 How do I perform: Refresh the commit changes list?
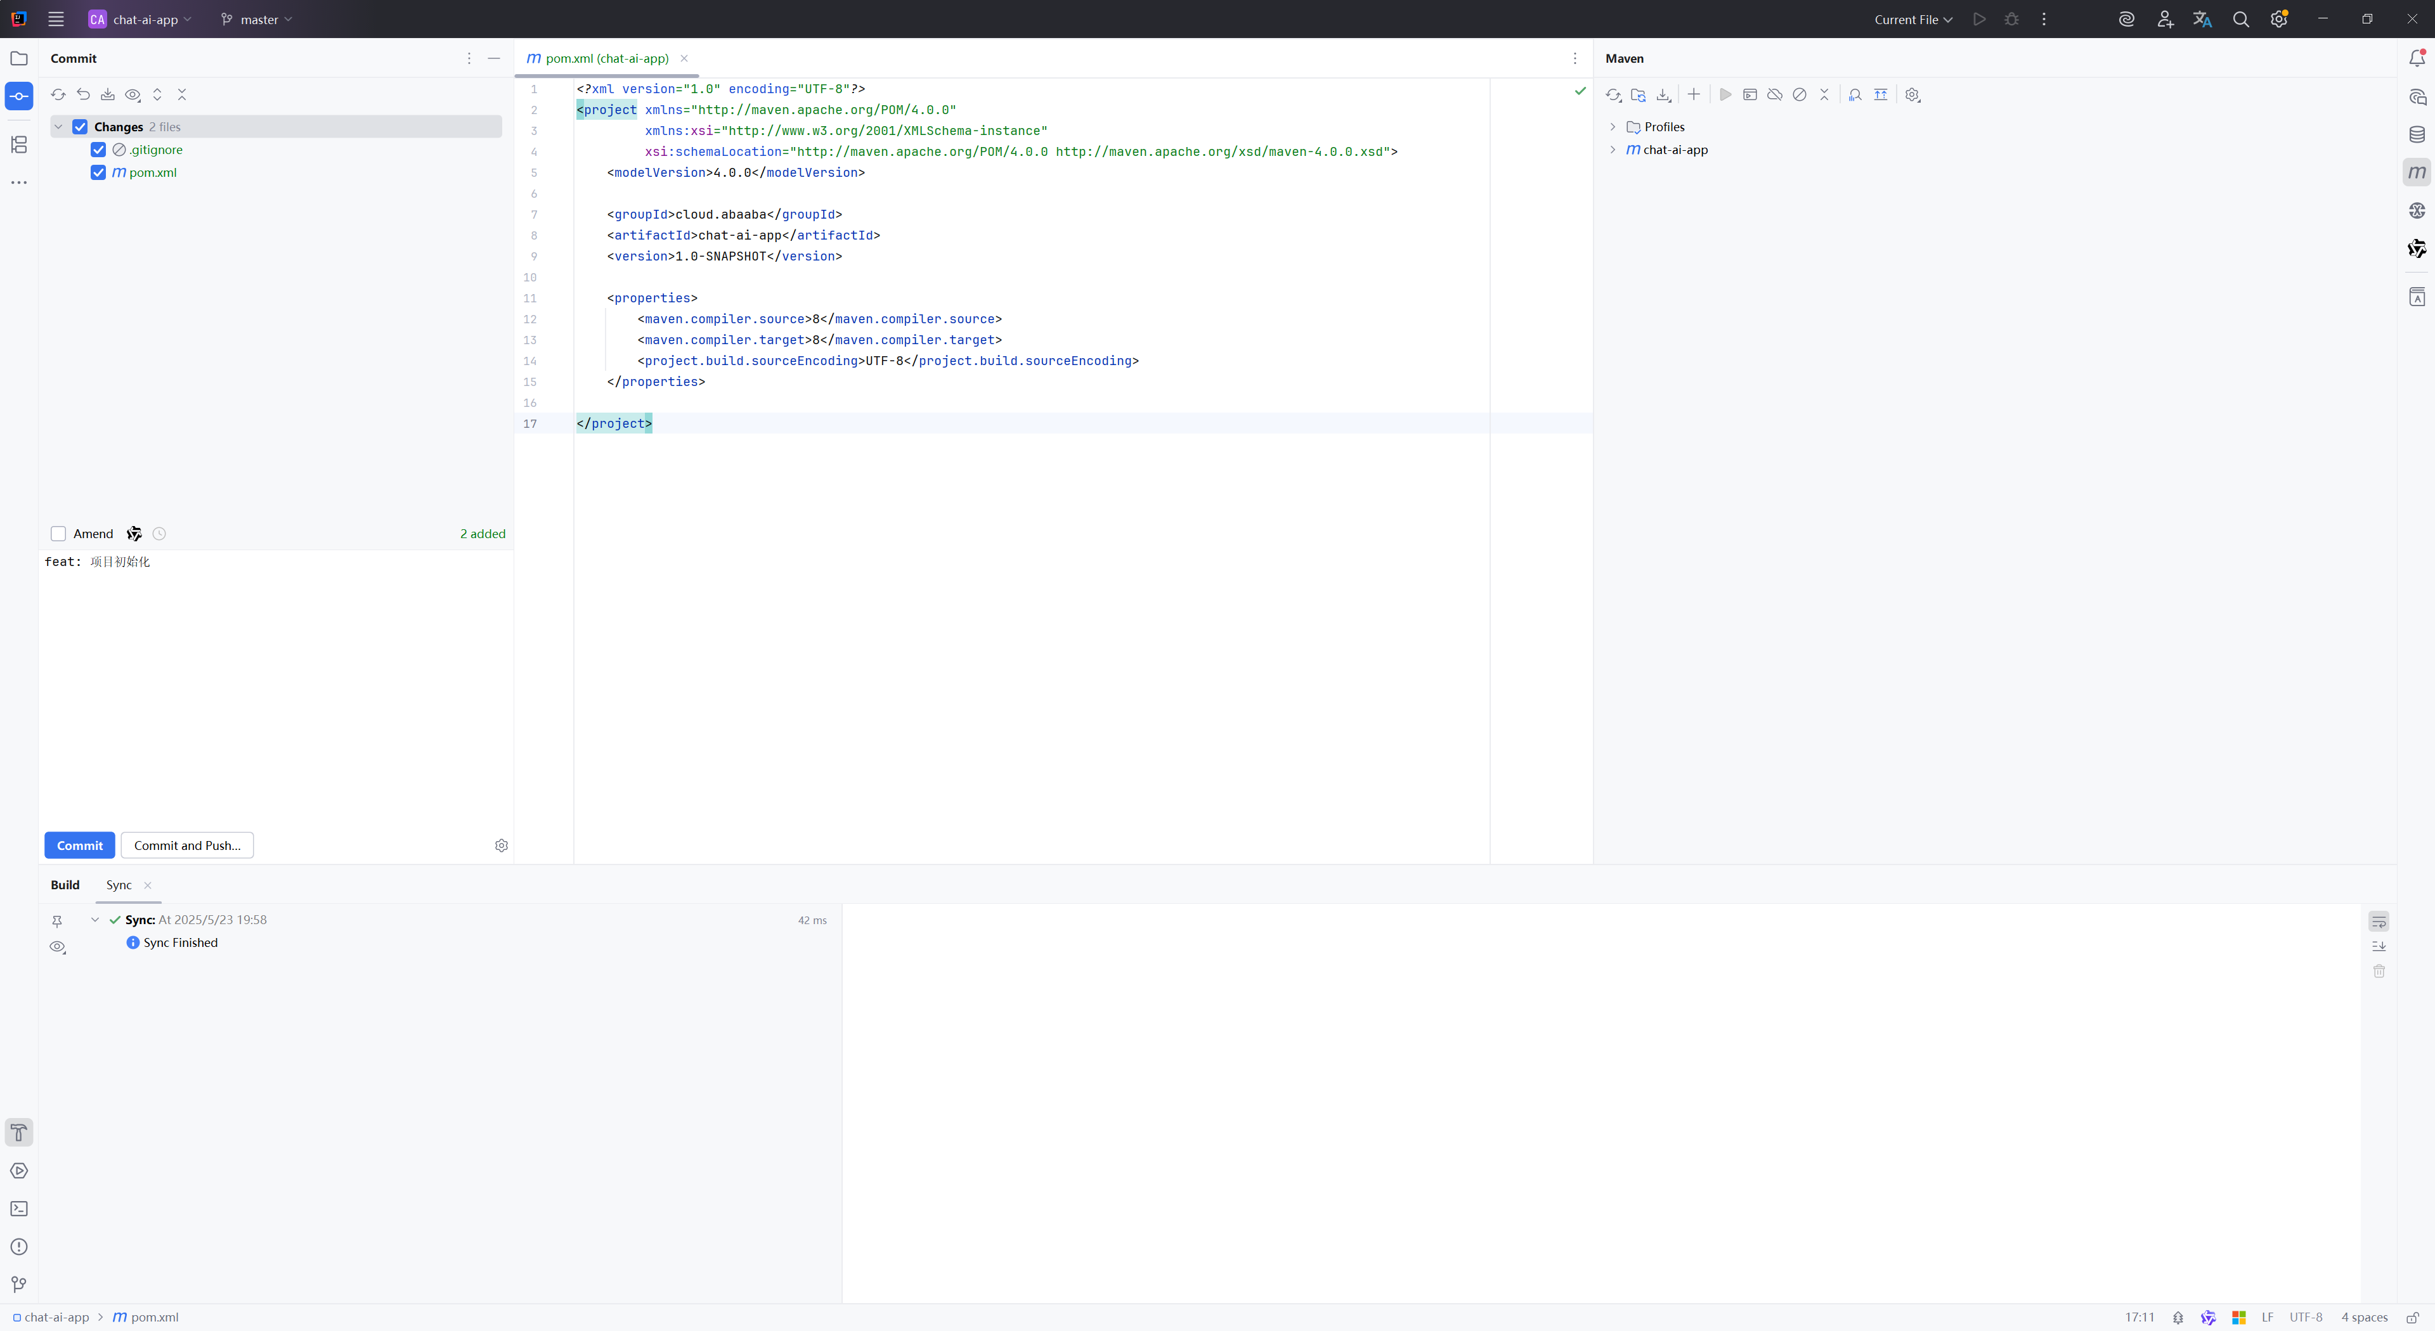[58, 94]
